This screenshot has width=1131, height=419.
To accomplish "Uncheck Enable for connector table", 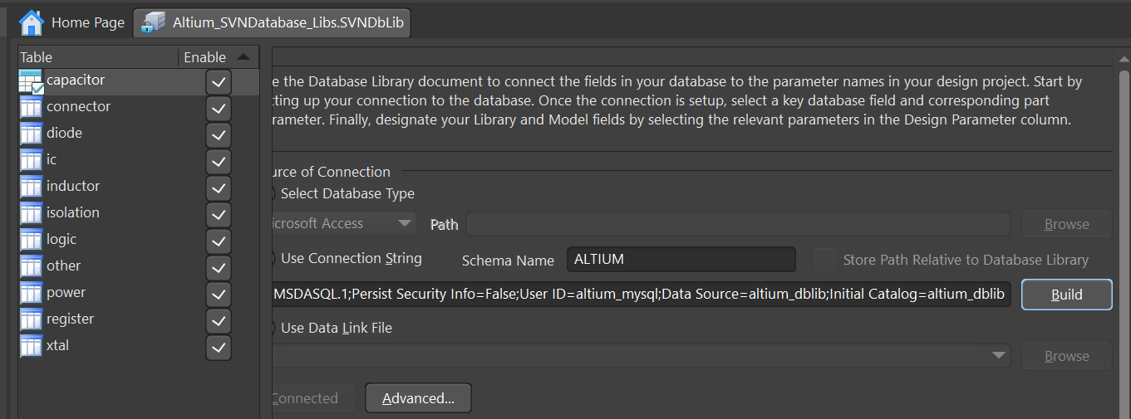I will pyautogui.click(x=219, y=109).
